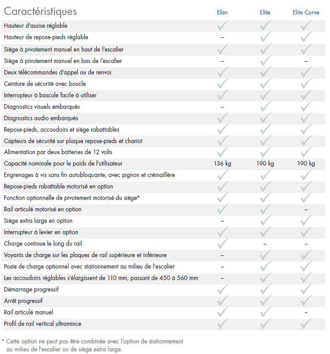This screenshot has width=330, height=354.
Task: Click Elite checkmark for Siège extra large en option
Action: (265, 221)
